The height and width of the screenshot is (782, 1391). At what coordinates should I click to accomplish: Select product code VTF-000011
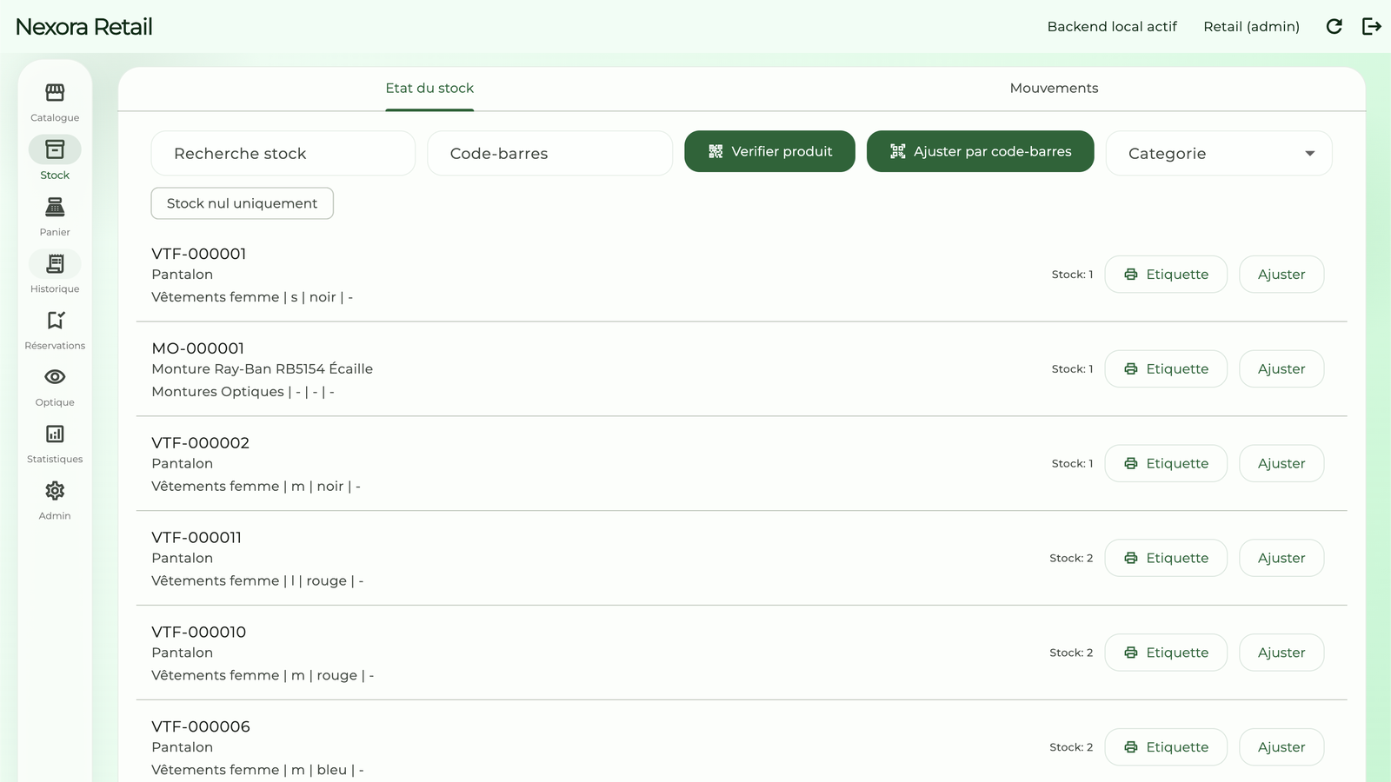click(x=196, y=538)
